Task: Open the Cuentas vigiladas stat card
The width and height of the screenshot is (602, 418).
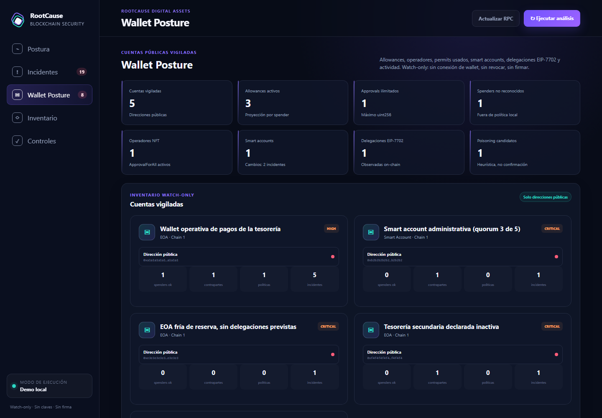Action: click(177, 103)
